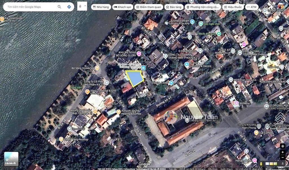The image size is (289, 170).
Task: Select the Street View pegman icon
Action: pos(261,164)
